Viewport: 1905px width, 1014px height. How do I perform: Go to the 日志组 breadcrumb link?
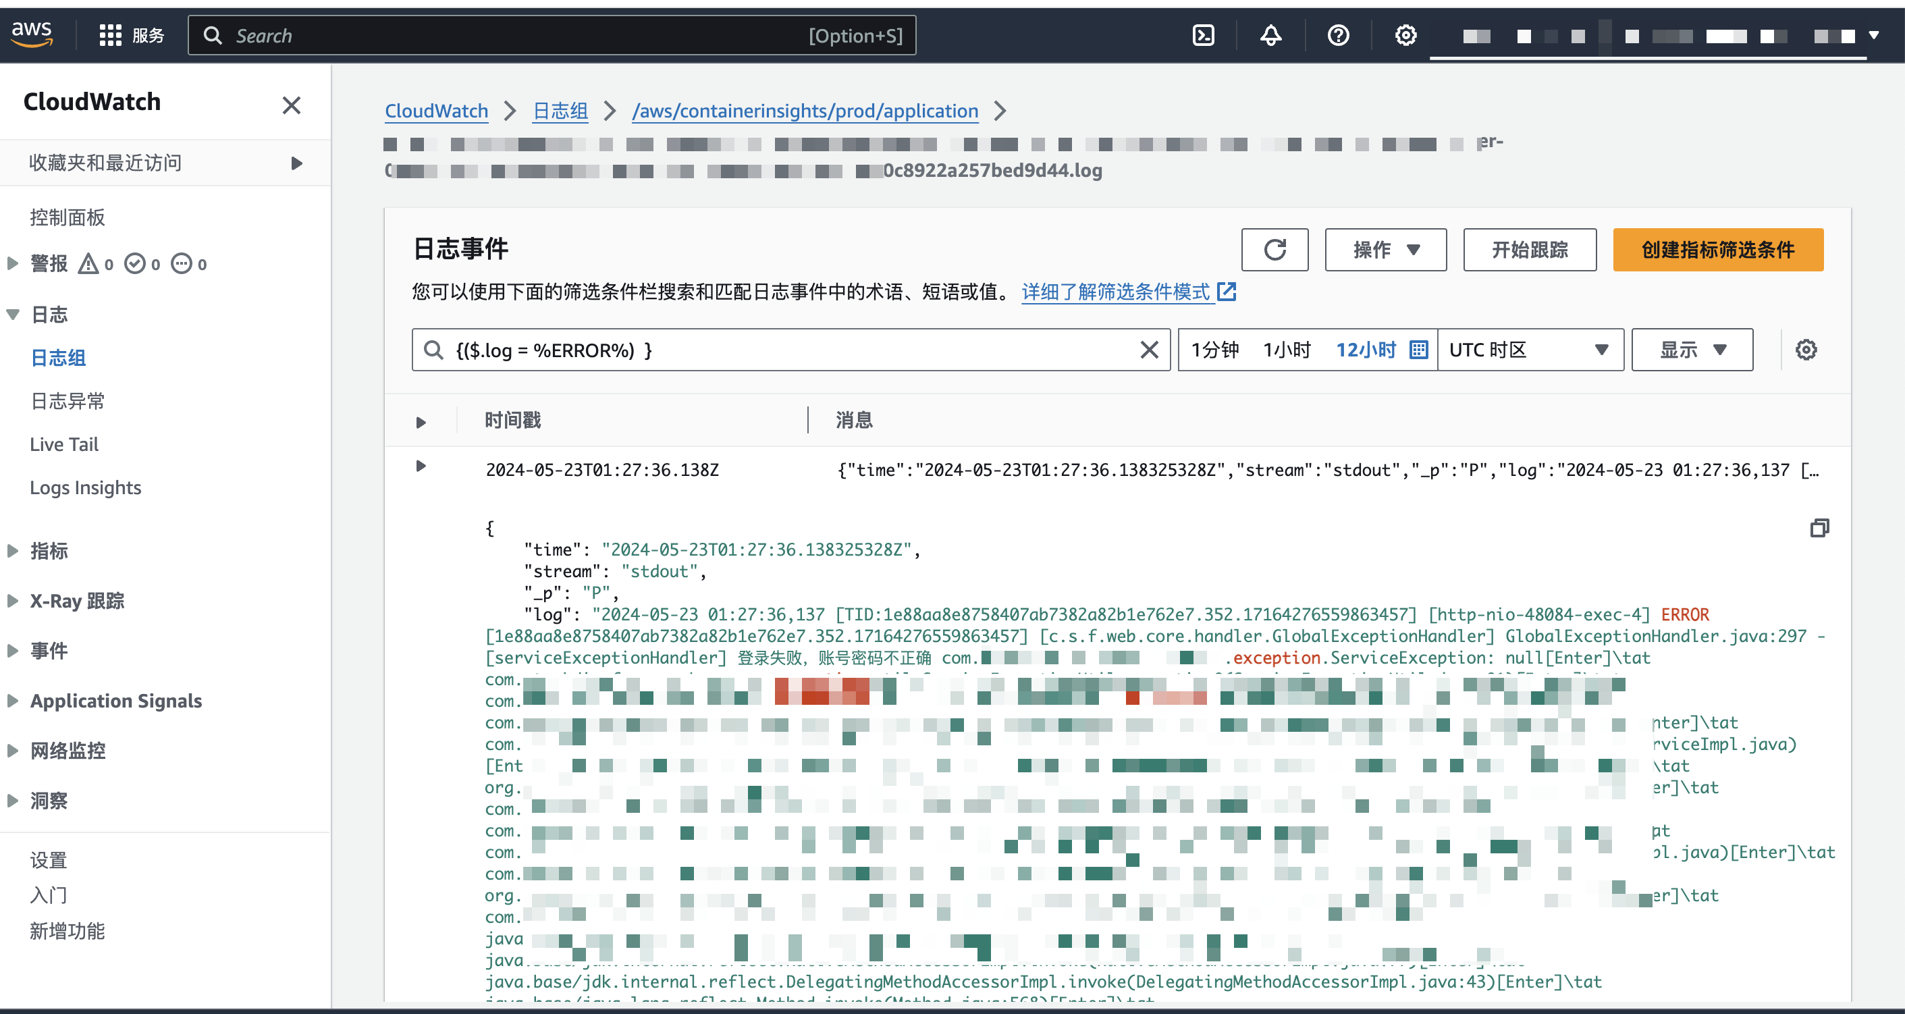560,111
